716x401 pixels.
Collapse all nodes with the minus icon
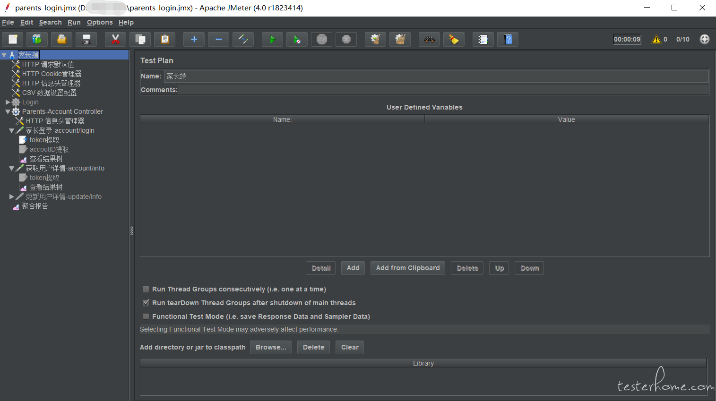pyautogui.click(x=218, y=39)
